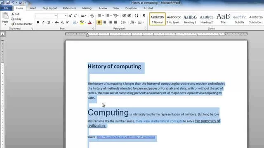264x148 pixels.
Task: Toggle underline formatting
Action: (49, 22)
